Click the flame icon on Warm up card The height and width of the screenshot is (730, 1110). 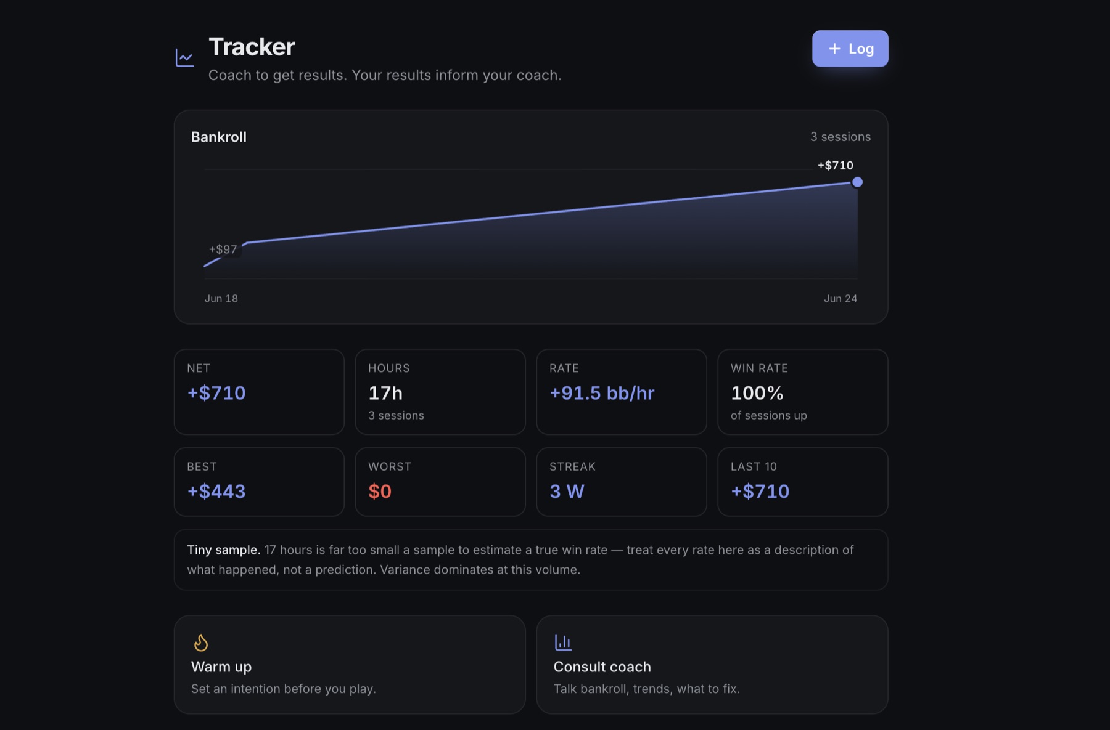point(201,643)
